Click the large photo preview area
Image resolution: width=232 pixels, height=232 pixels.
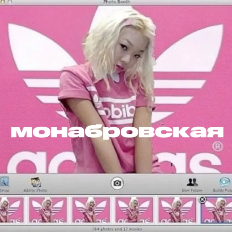(116, 90)
